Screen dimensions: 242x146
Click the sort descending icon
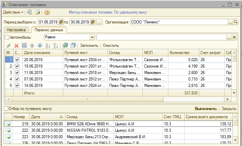56,45
